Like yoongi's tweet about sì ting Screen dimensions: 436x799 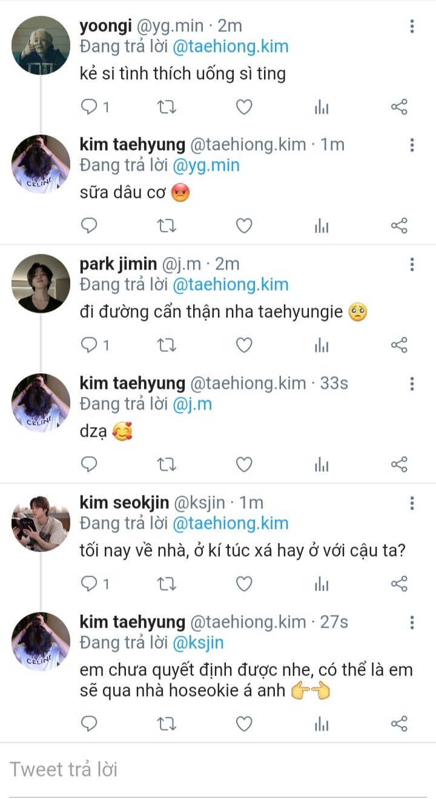click(x=243, y=107)
